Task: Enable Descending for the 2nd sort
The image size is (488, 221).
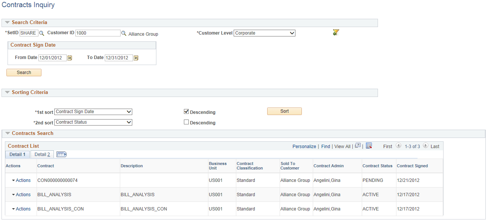Action: pyautogui.click(x=186, y=122)
